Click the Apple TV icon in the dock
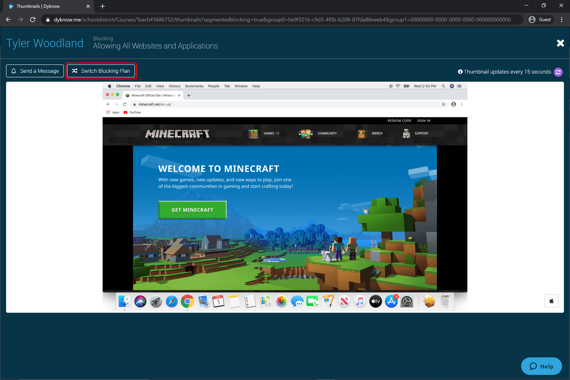 click(x=375, y=301)
